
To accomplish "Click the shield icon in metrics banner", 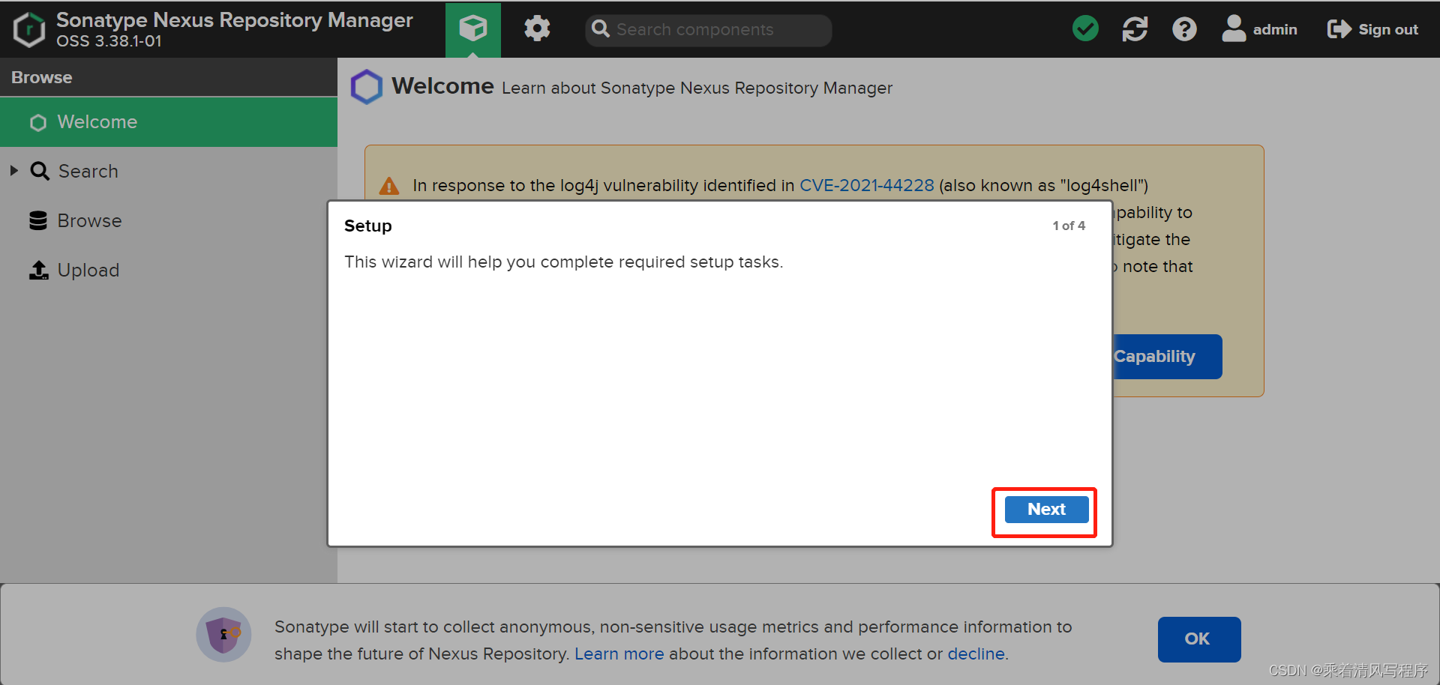I will [223, 635].
